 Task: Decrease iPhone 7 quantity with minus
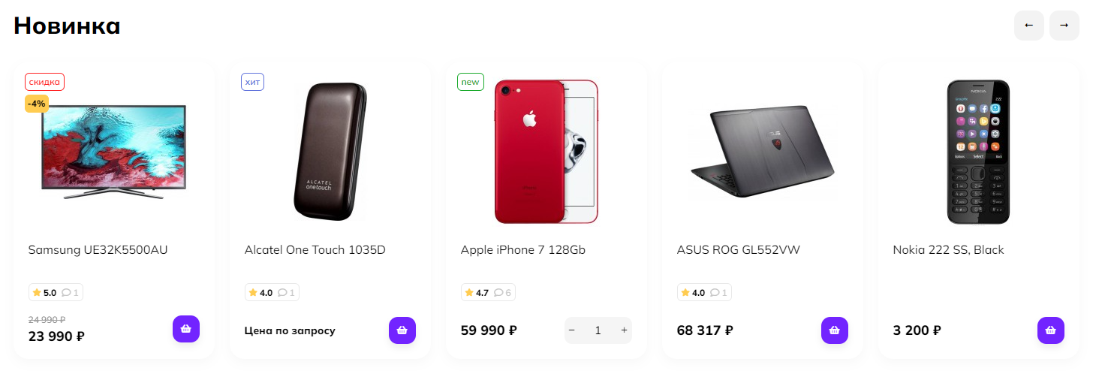pyautogui.click(x=572, y=330)
